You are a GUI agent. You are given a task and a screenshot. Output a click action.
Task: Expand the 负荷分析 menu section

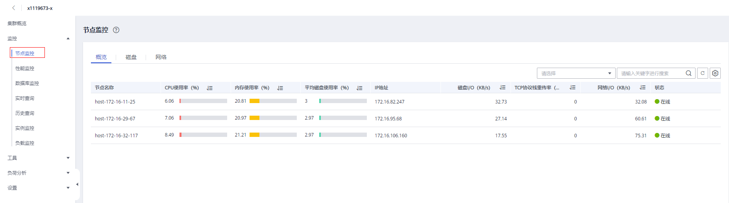point(68,173)
